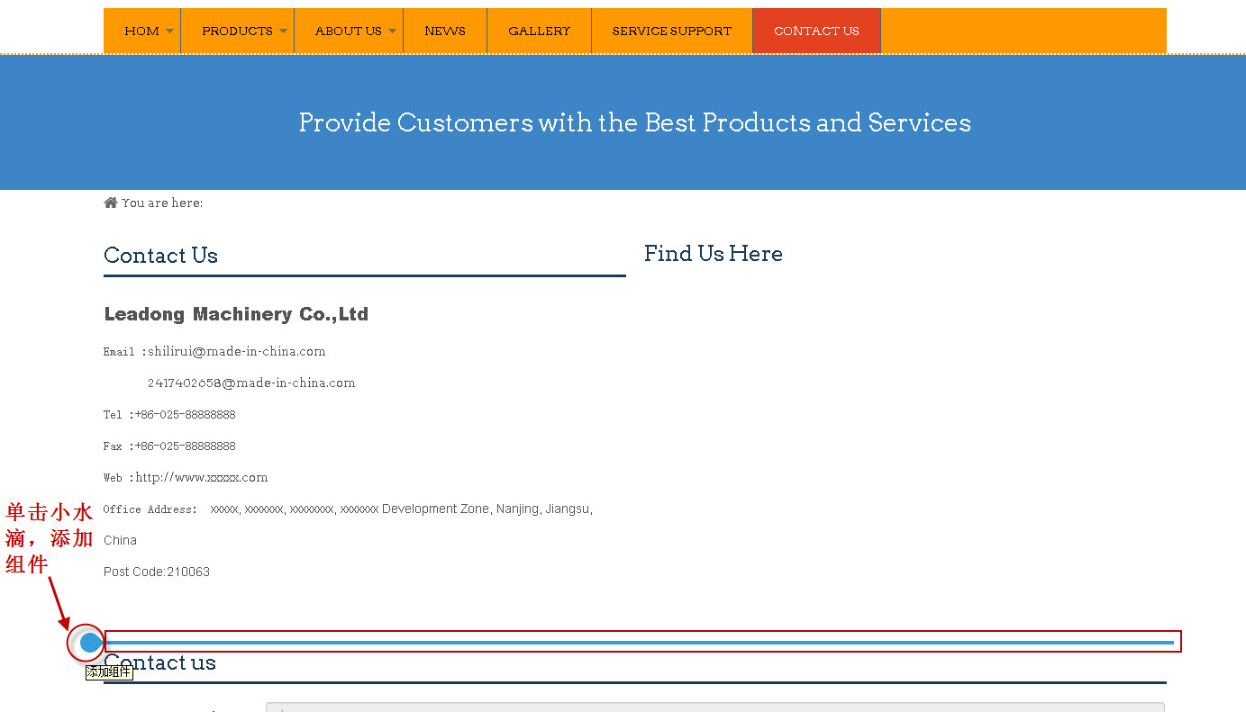This screenshot has width=1246, height=712.
Task: Expand the HOM menu dropdown arrow
Action: (x=170, y=32)
